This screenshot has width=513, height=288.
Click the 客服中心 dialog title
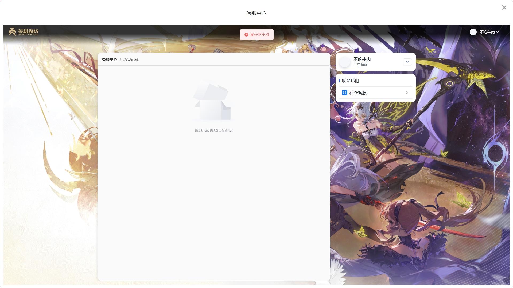[256, 13]
